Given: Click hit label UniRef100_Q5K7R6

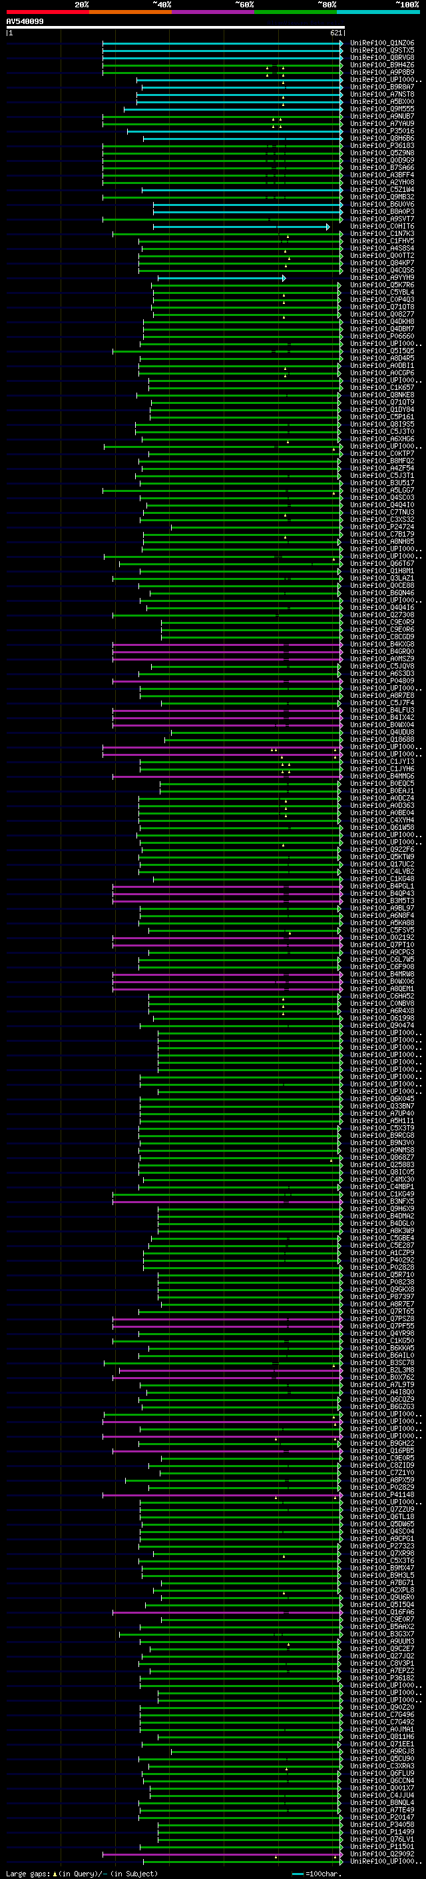Looking at the screenshot, I should point(382,285).
